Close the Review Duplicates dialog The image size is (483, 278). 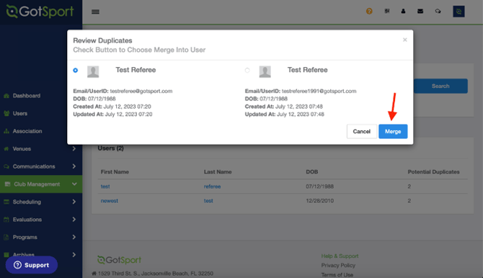404,40
